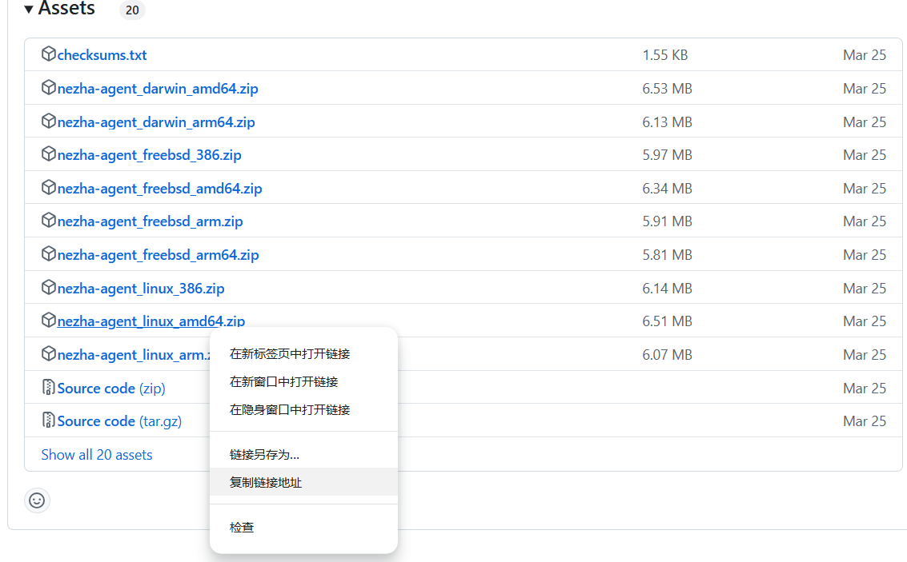Screen dimensions: 907x562
Task: Click the 6.14 MB size value
Action: coord(667,289)
